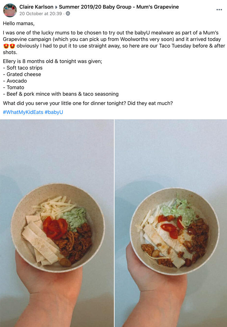Open Summer 2019/20 Baby Group link
Image resolution: width=227 pixels, height=327 pixels.
click(x=119, y=7)
